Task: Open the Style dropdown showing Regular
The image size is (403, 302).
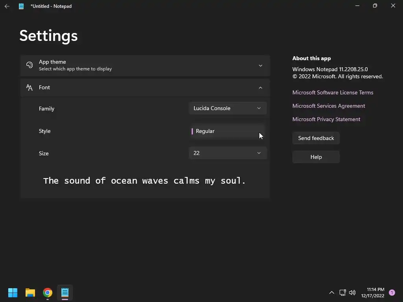Action: 228,131
